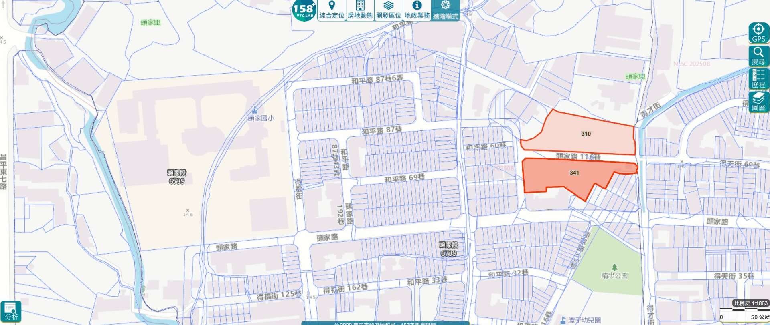The height and width of the screenshot is (325, 770).
Task: Open the 地政業務 info tab
Action: pos(417,10)
